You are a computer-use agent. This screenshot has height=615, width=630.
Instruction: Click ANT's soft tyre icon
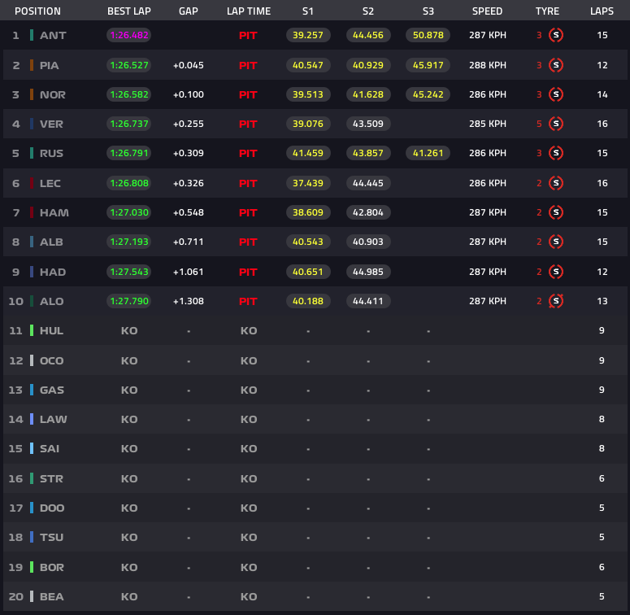point(556,35)
